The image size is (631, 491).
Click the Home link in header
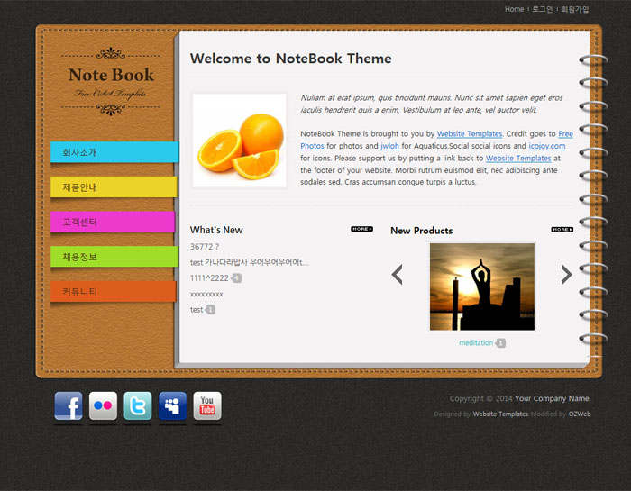pyautogui.click(x=514, y=9)
